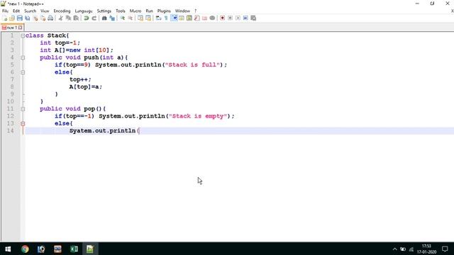This screenshot has width=454, height=255.
Task: Open the Language menu
Action: (x=84, y=11)
